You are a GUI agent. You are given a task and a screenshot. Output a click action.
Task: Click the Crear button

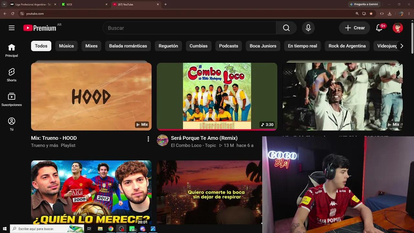(x=354, y=28)
